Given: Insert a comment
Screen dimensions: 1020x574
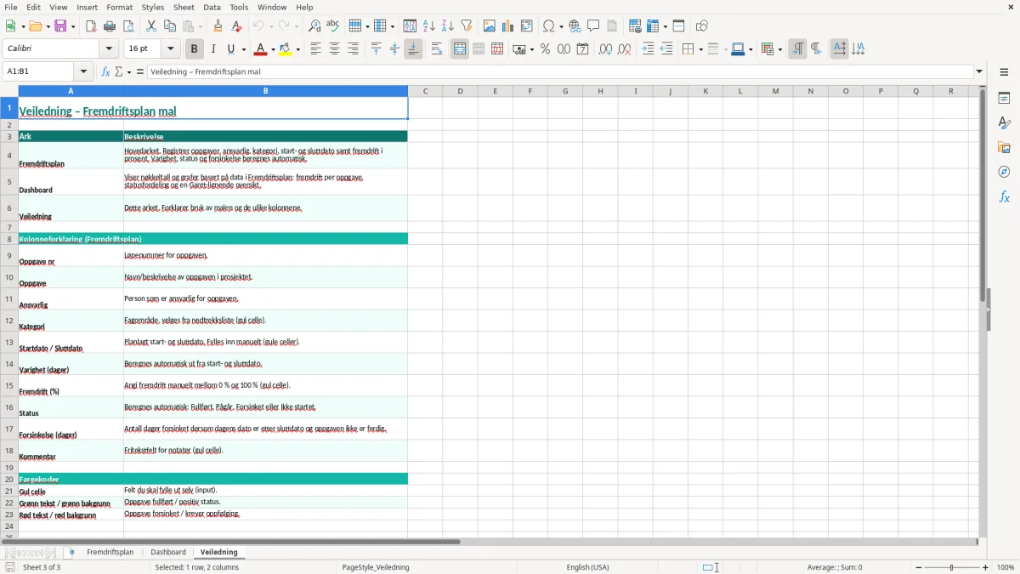Looking at the screenshot, I should (594, 26).
